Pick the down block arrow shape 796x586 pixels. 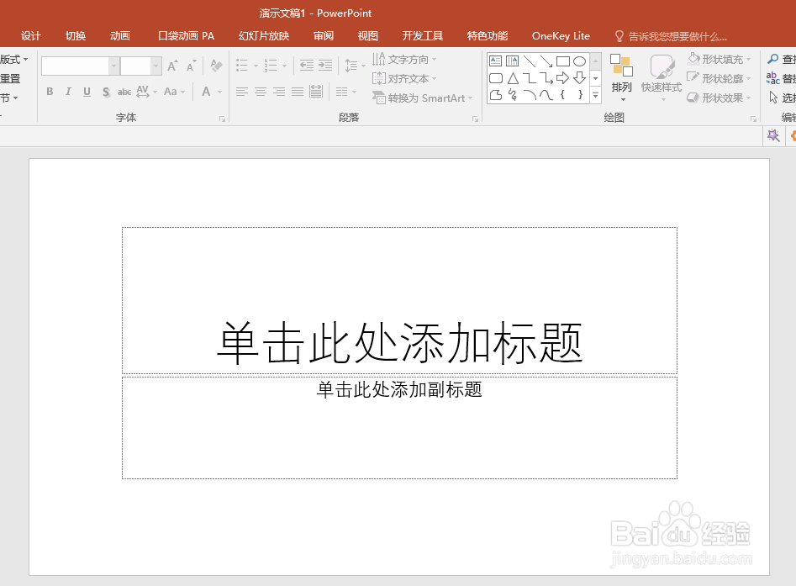579,78
